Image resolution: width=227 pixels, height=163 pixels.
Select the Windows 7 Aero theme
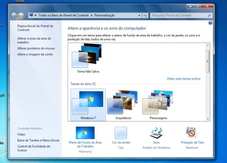pyautogui.click(x=88, y=105)
